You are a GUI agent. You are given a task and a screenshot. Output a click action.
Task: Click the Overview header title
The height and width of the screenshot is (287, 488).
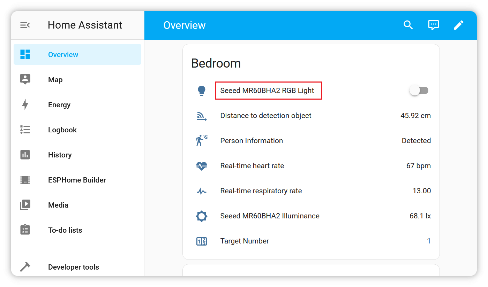tap(185, 25)
